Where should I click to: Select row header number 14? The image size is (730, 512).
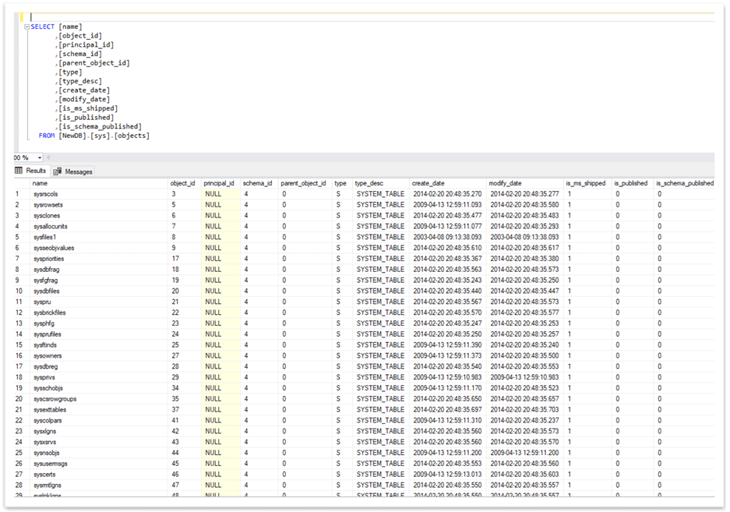pyautogui.click(x=22, y=334)
